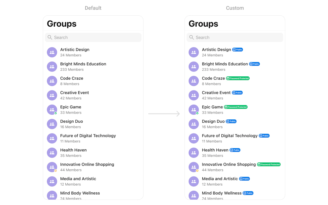Click the Password Protected badge on Innovative Online Shopping
Image resolution: width=328 pixels, height=205 pixels.
click(269, 164)
